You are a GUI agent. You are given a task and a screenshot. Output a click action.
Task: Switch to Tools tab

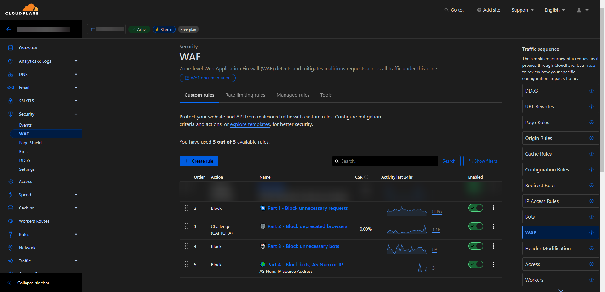click(326, 95)
